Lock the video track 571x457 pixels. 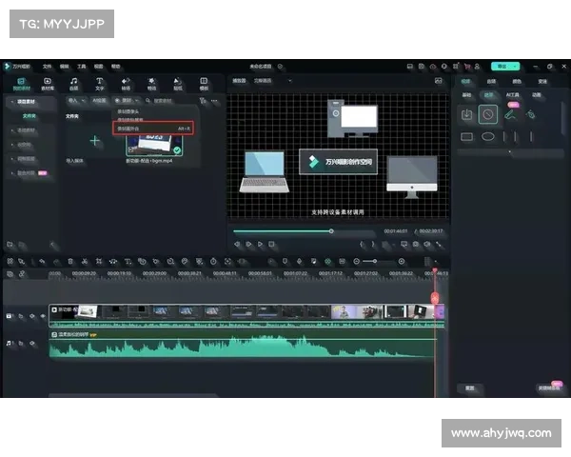tap(21, 315)
